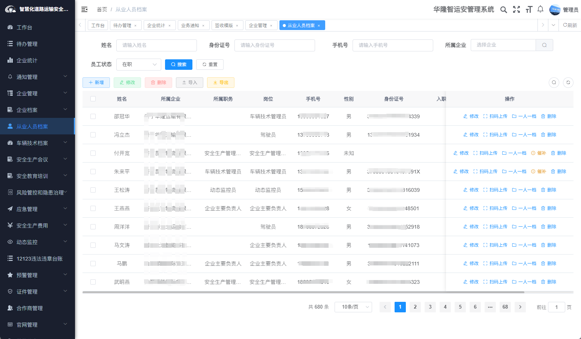
Task: Close the 企业统计 tab
Action: [x=170, y=26]
